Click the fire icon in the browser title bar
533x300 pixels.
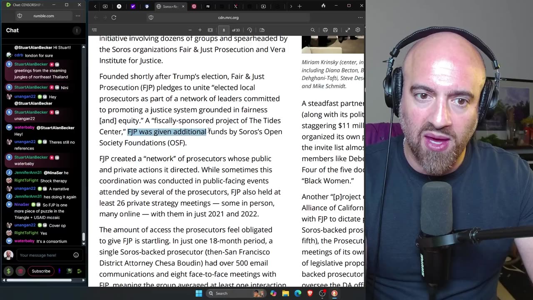324,6
